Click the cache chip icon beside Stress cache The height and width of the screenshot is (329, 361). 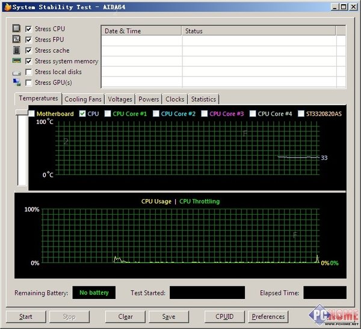pyautogui.click(x=16, y=50)
